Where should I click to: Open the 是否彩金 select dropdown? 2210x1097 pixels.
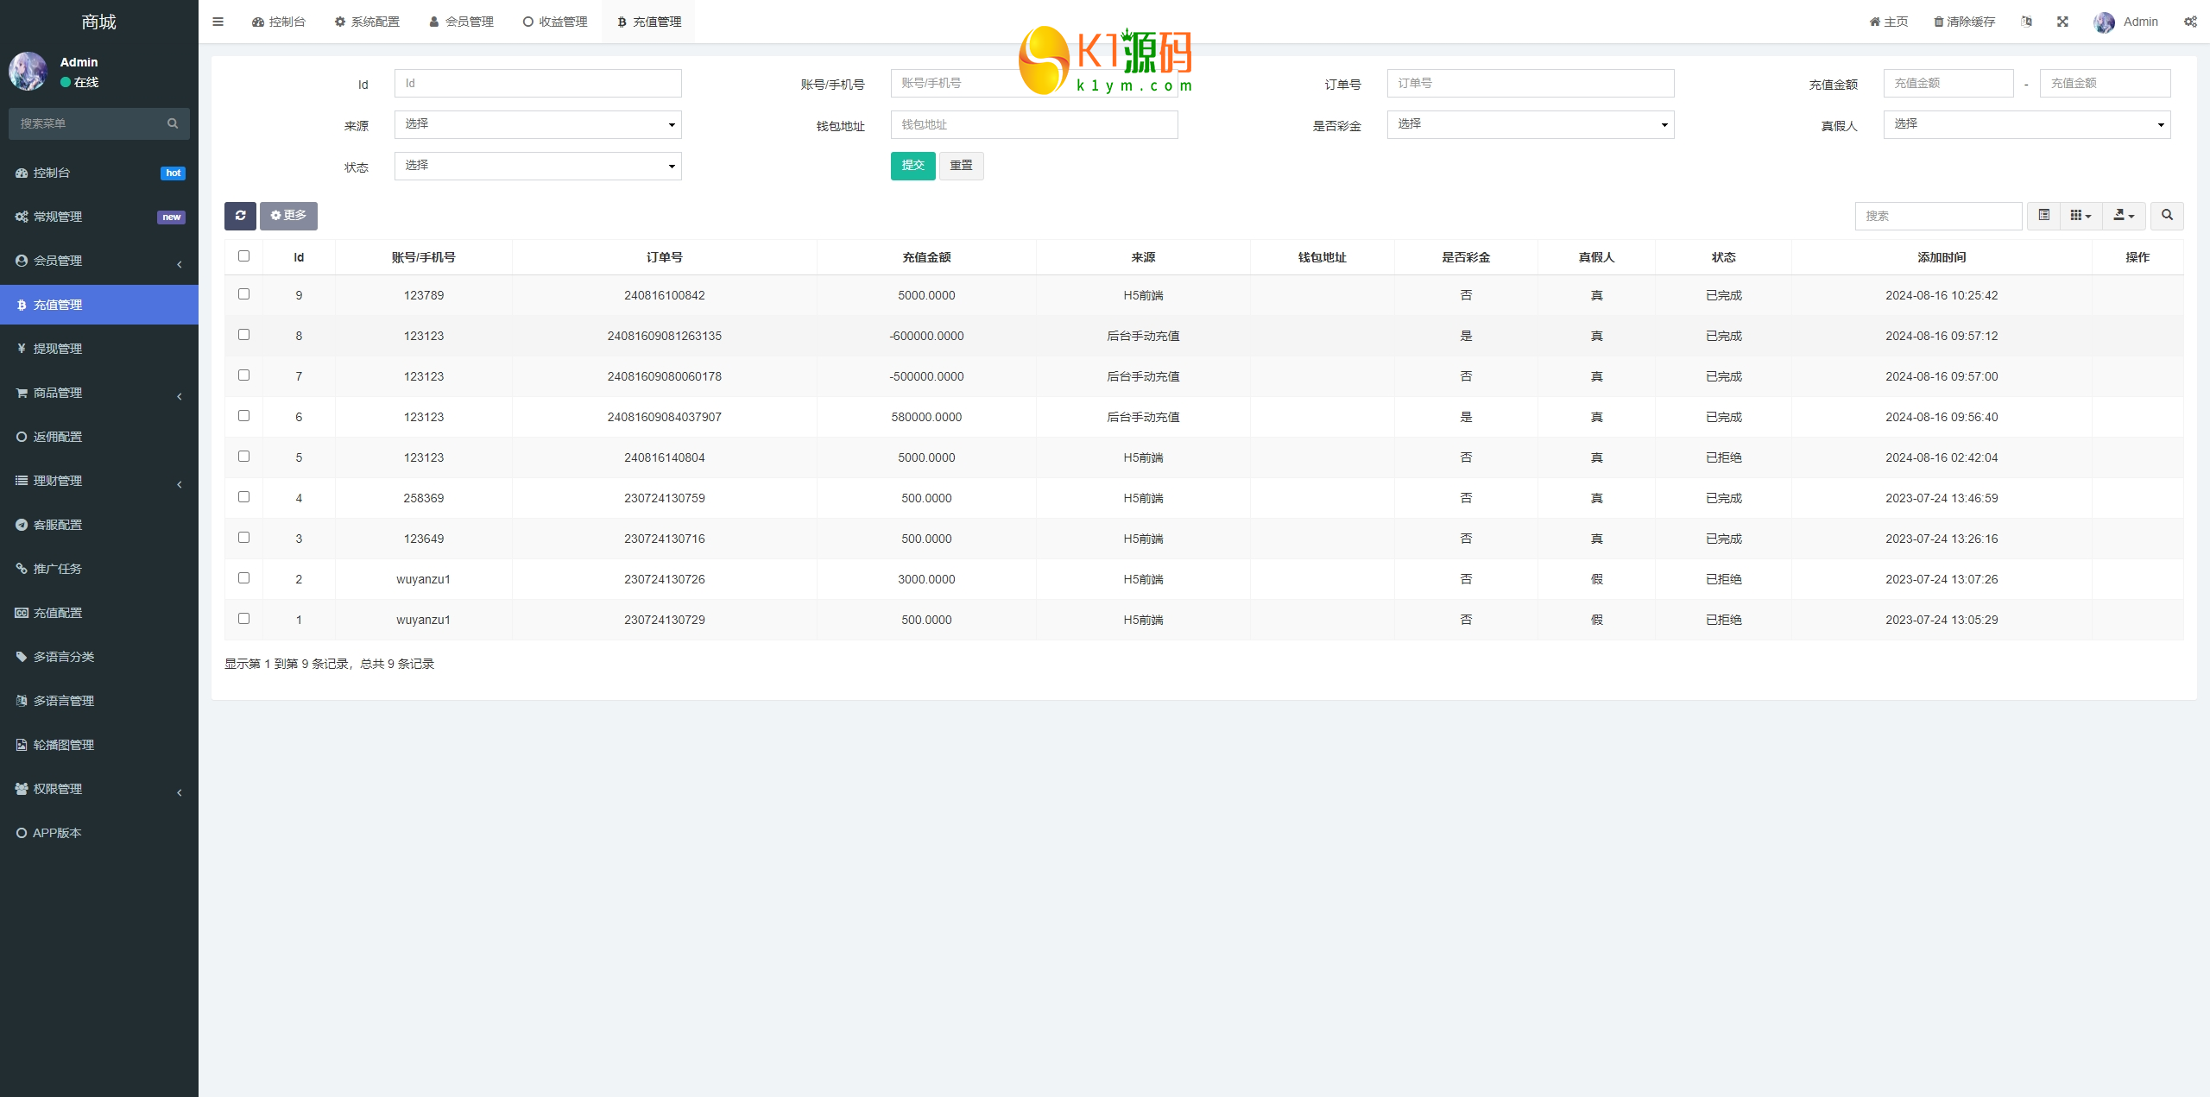click(1530, 124)
